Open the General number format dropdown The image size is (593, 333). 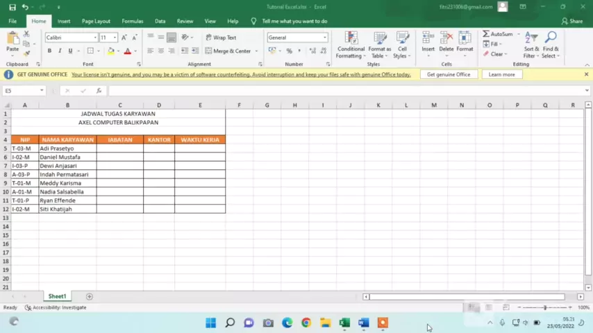coord(324,37)
